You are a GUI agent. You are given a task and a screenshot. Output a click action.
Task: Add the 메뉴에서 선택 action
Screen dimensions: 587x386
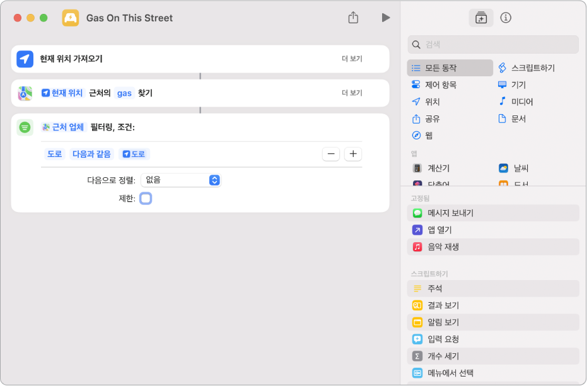493,373
